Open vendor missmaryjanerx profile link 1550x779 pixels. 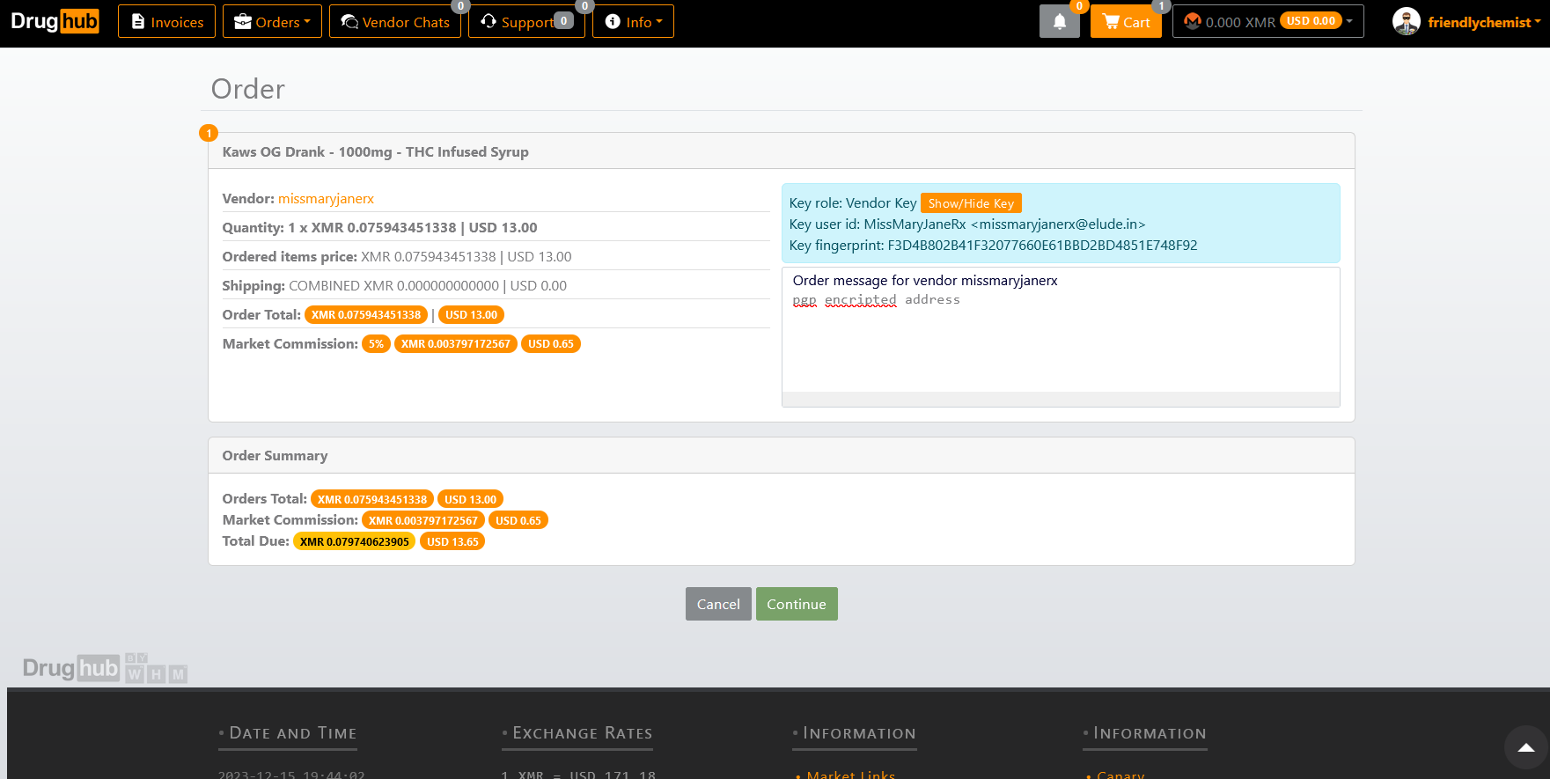point(326,199)
